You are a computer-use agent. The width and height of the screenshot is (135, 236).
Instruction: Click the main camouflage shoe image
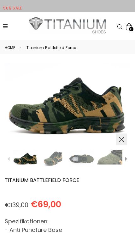pyautogui.click(x=67, y=105)
